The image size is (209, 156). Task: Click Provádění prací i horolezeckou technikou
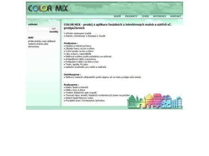(85, 101)
